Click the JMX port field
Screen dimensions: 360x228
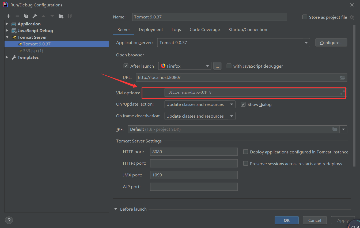tap(194, 175)
